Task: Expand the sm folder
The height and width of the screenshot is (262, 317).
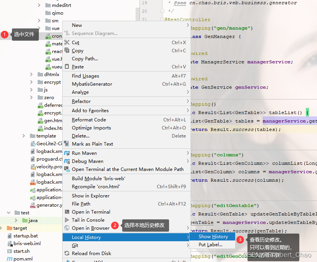Action: (39, 21)
